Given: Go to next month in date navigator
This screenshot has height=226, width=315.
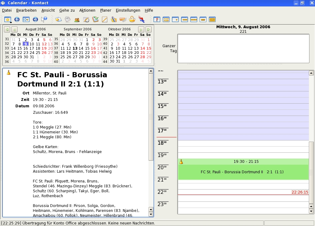Looking at the screenshot, I should click(x=141, y=30).
